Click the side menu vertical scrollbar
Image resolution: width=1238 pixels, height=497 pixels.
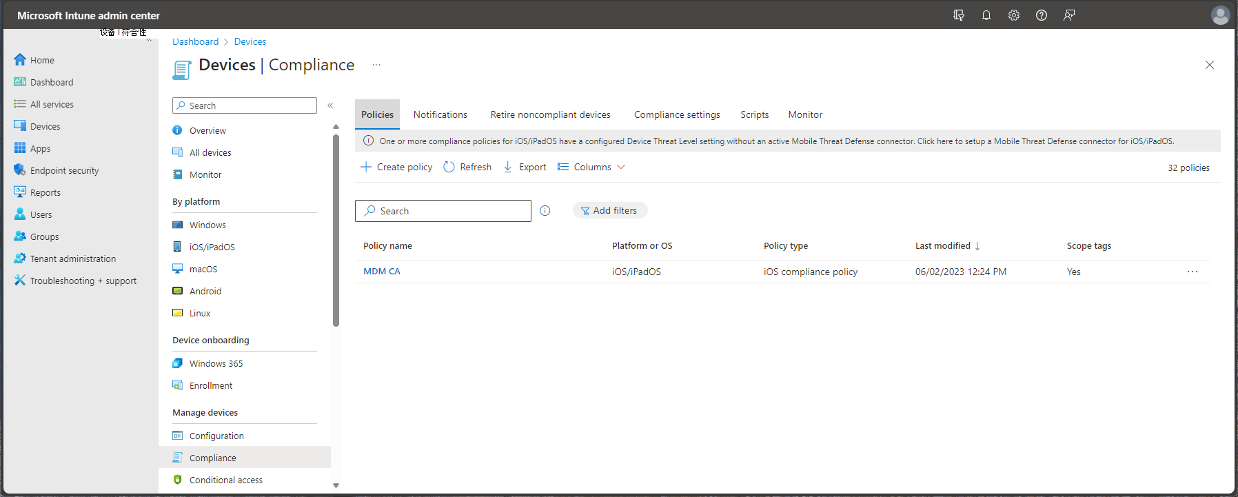point(336,230)
